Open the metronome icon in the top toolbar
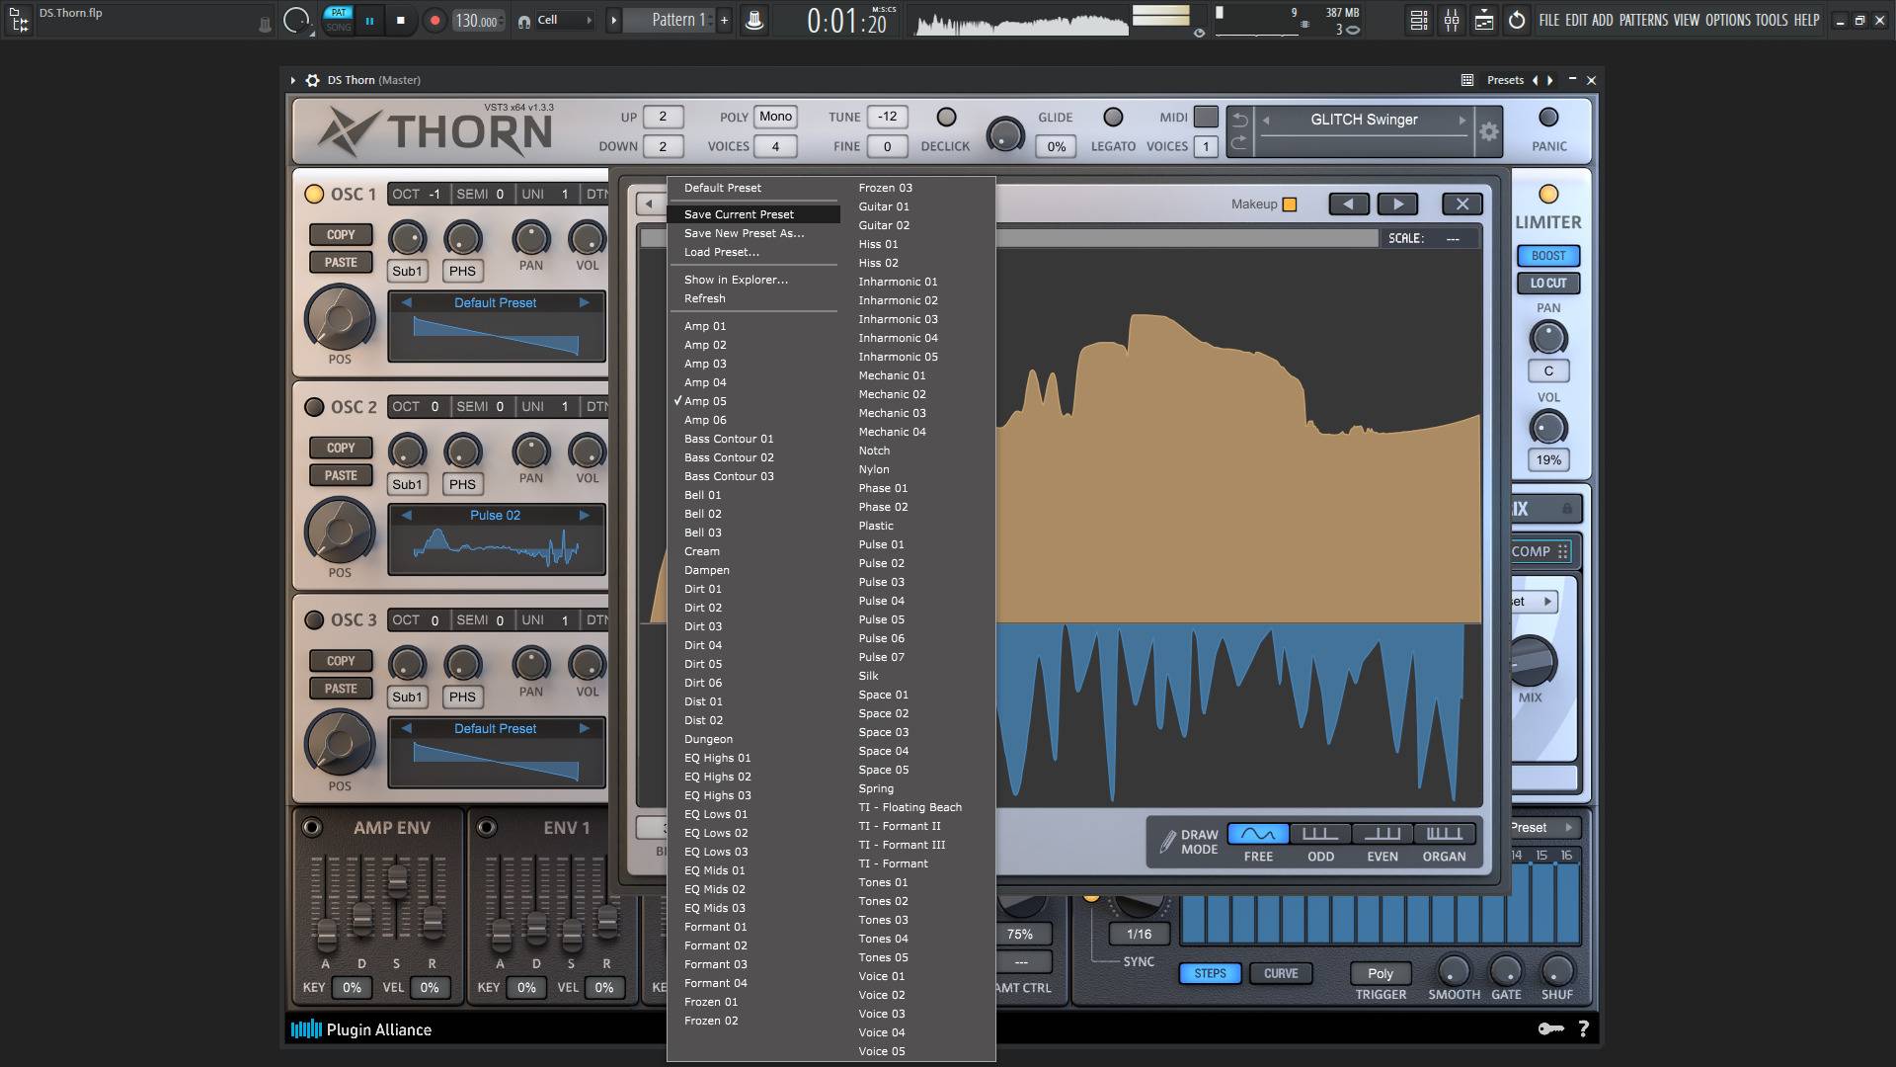The width and height of the screenshot is (1896, 1067). click(x=754, y=20)
